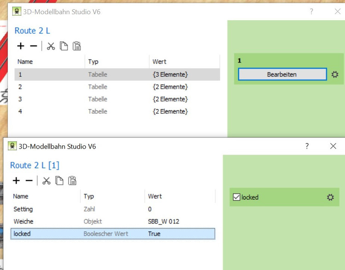
Task: Select row 1 in Route 2 L table
Action: coord(117,75)
